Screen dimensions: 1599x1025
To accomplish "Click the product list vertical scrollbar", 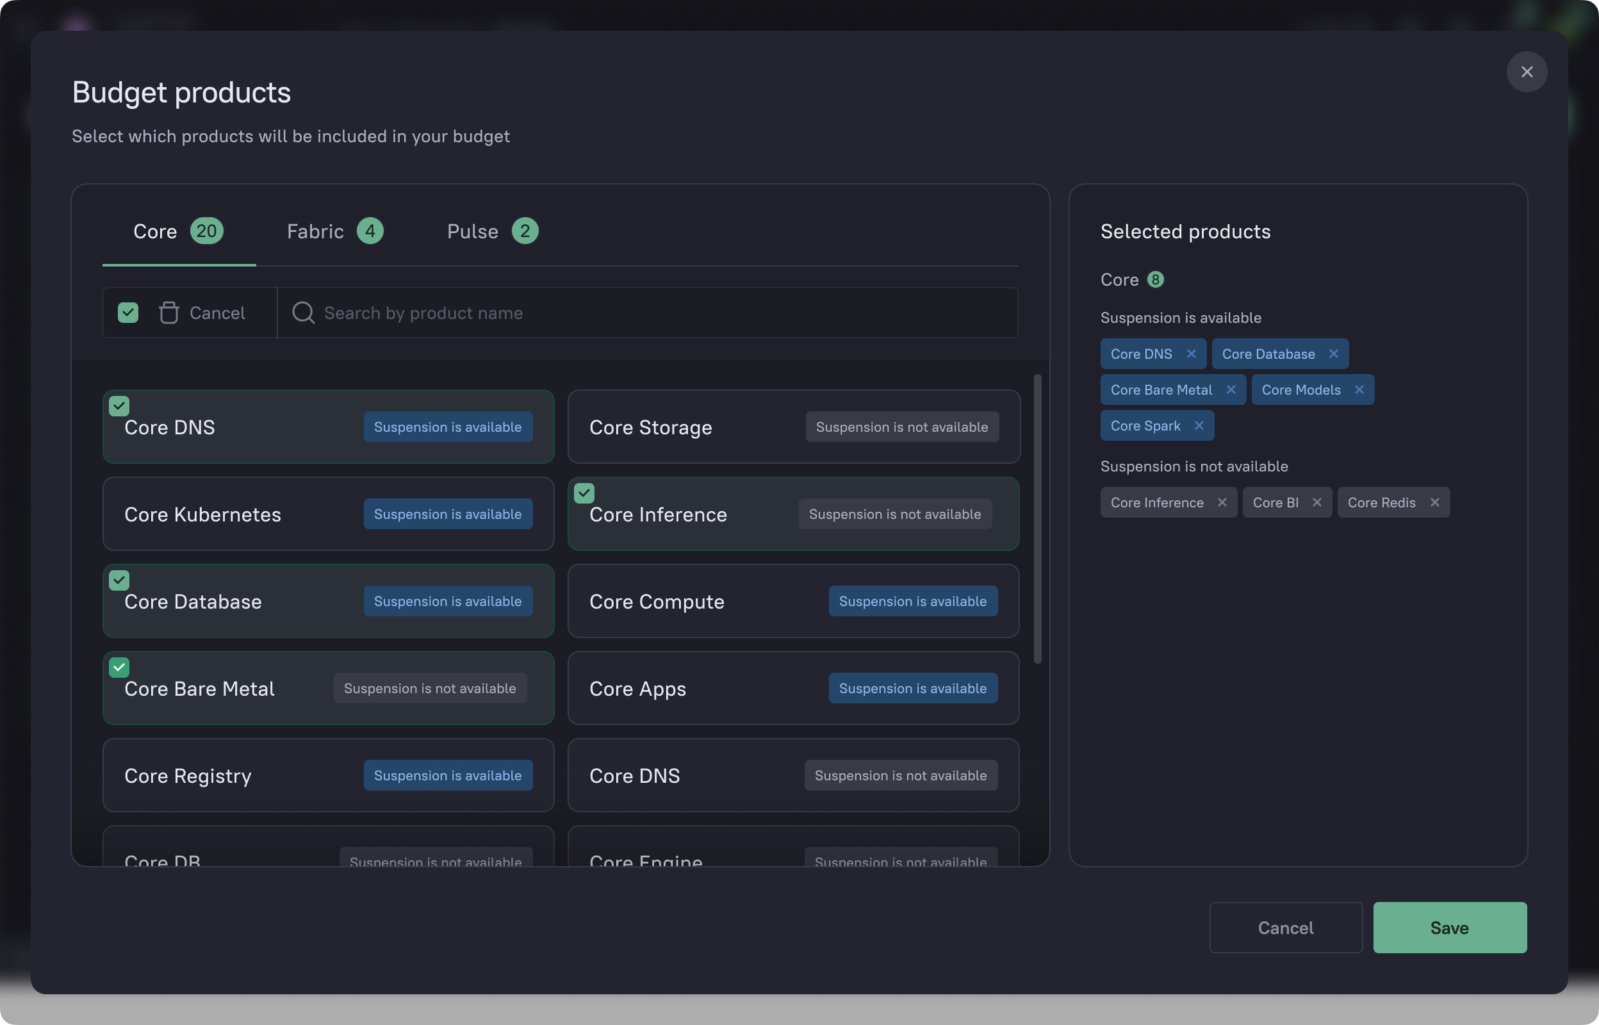I will (1037, 519).
